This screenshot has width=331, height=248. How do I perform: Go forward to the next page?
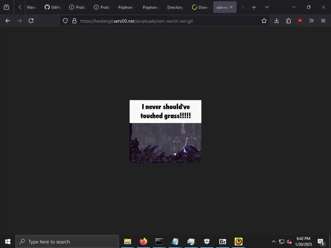(x=19, y=21)
